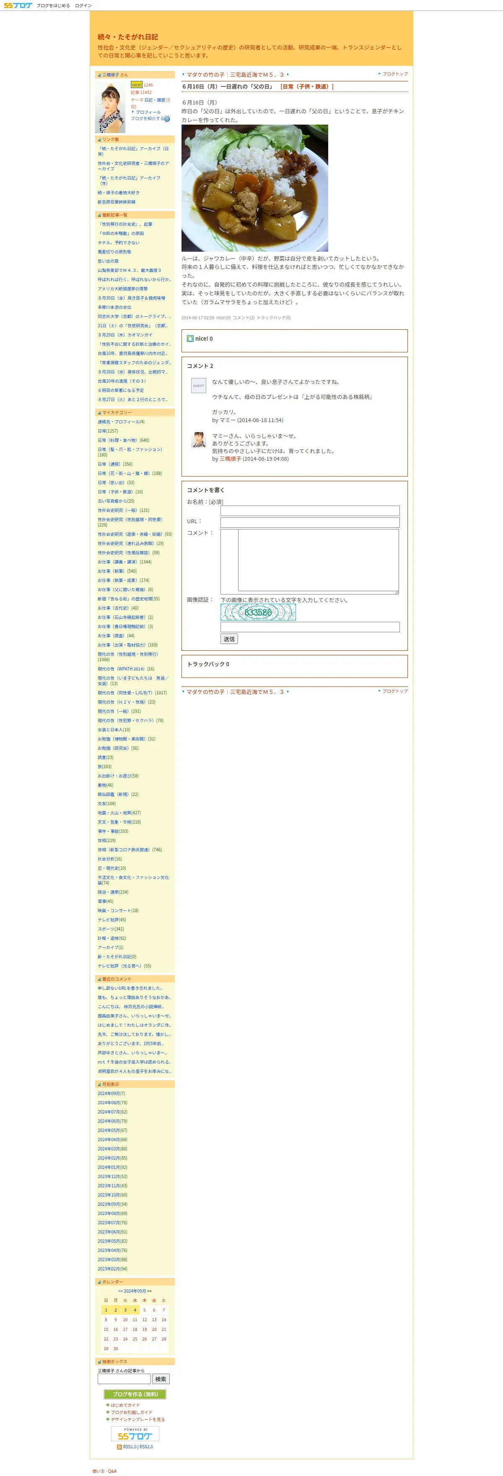Go to previous month in calendar
503x1476 pixels.
121,1291
